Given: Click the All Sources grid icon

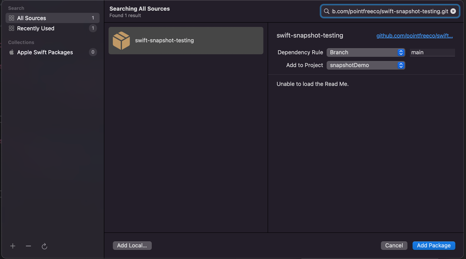Looking at the screenshot, I should click(12, 18).
